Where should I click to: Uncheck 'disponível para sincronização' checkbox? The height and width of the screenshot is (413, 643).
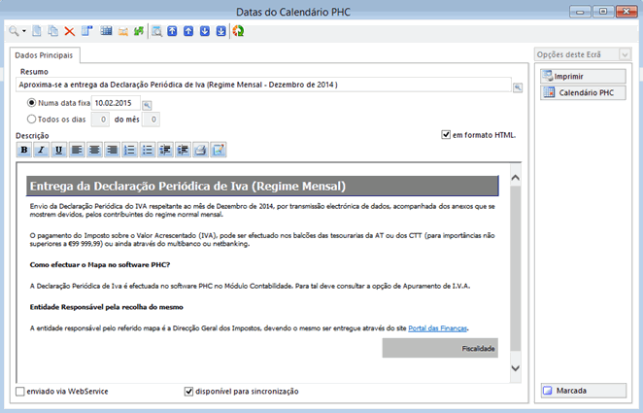coord(189,392)
